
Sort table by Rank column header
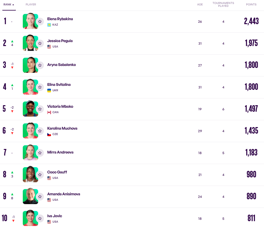pos(9,5)
